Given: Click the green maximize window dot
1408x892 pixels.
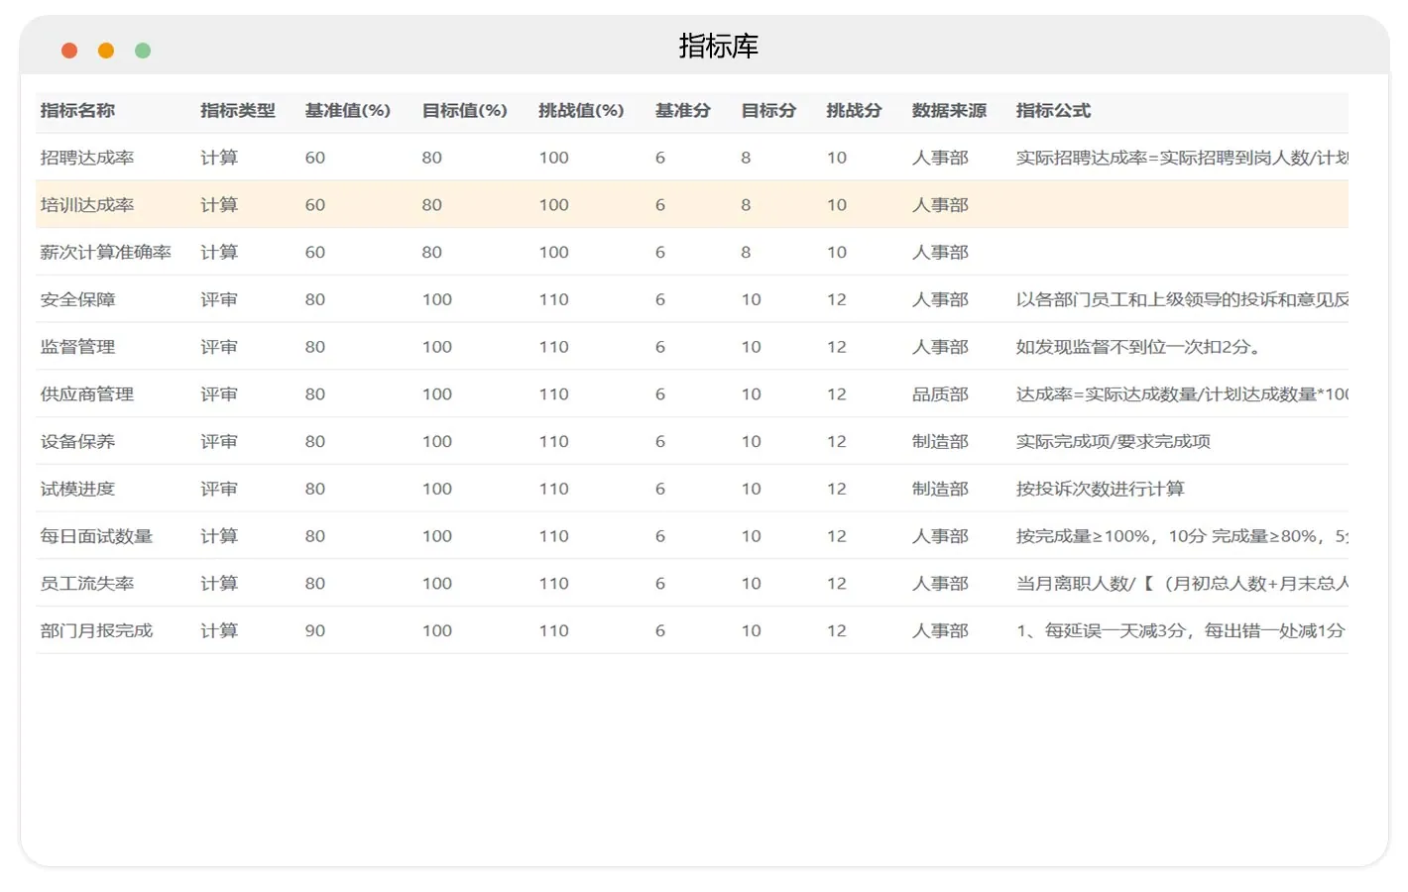Looking at the screenshot, I should [143, 51].
